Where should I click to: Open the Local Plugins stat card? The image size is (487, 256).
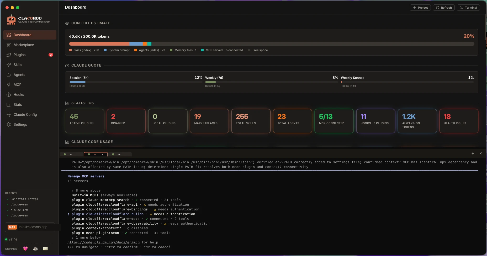[x=168, y=121]
